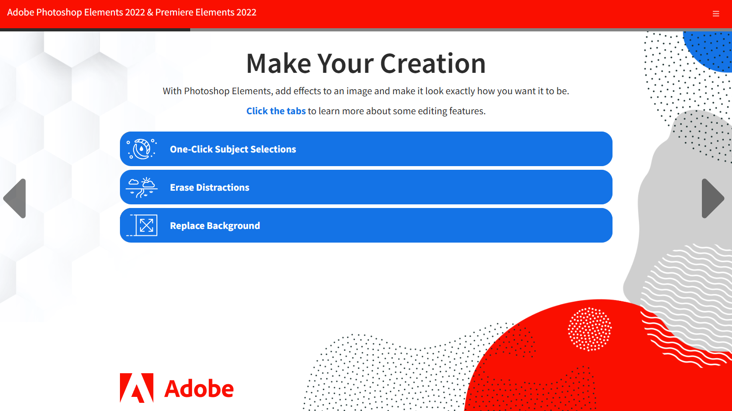The image size is (732, 411).
Task: Click the "Make Your Creation" heading
Action: (x=366, y=63)
